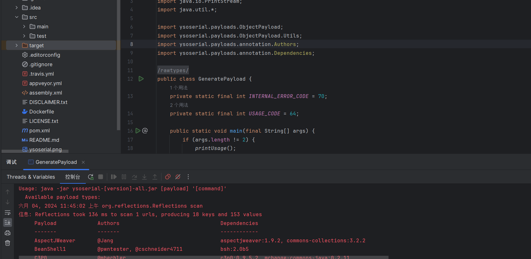The image size is (531, 259).
Task: Click the @ annotation gutter icon
Action: (145, 130)
